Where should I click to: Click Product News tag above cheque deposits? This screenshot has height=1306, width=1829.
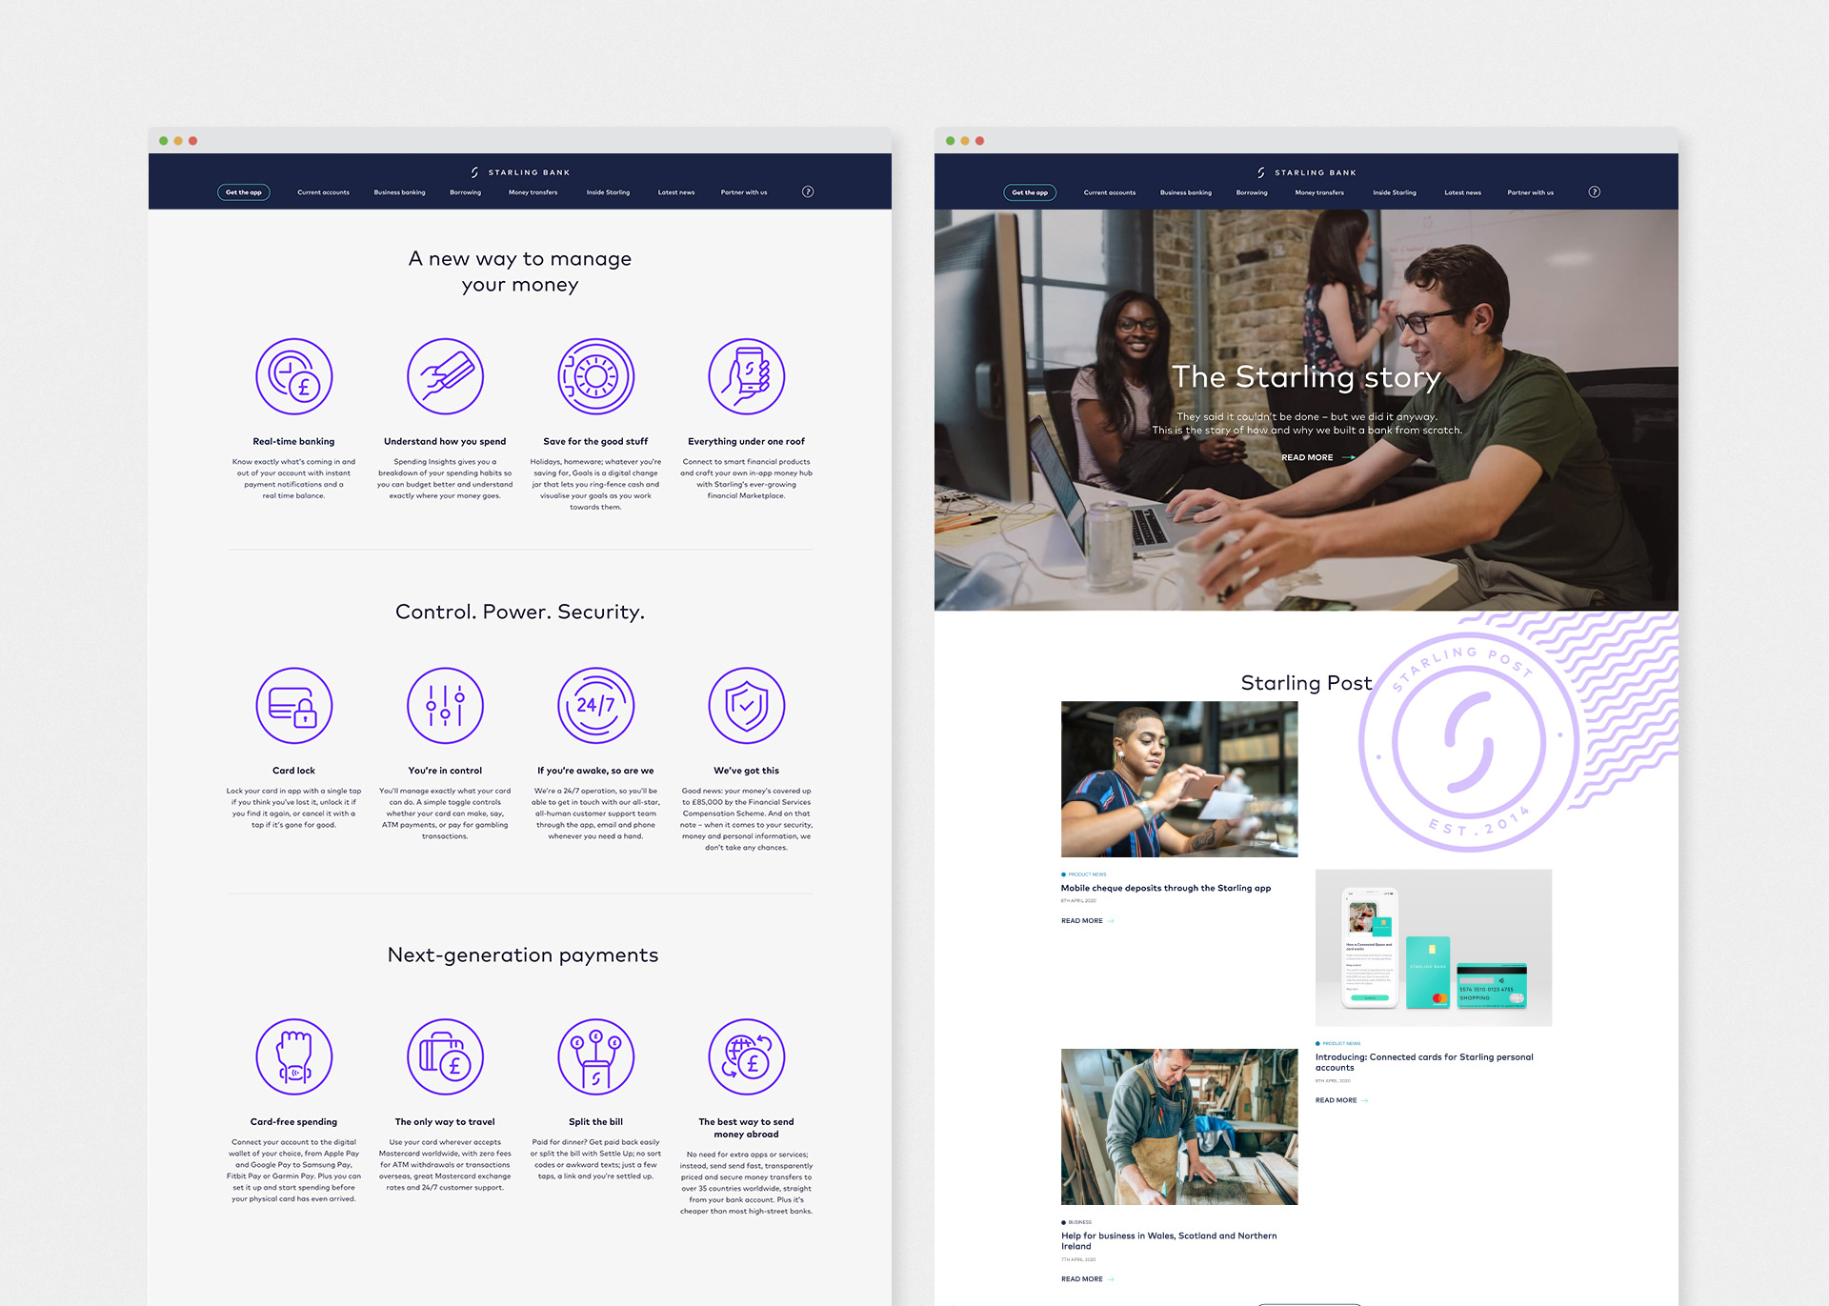click(1084, 874)
